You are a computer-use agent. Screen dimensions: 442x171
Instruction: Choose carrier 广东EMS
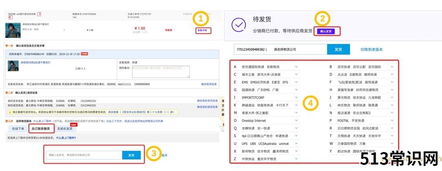(263, 90)
